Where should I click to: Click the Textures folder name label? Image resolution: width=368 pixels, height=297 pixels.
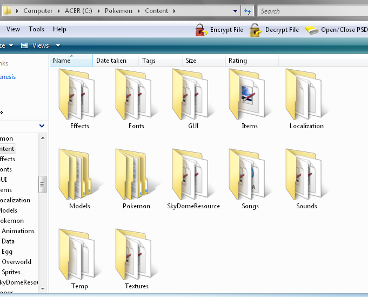coord(137,286)
